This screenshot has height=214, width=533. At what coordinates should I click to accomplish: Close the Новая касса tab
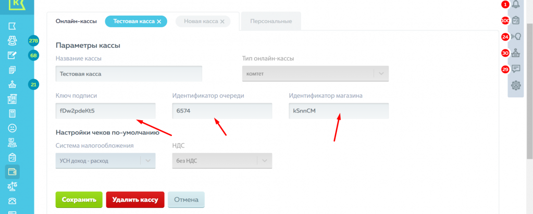(222, 21)
